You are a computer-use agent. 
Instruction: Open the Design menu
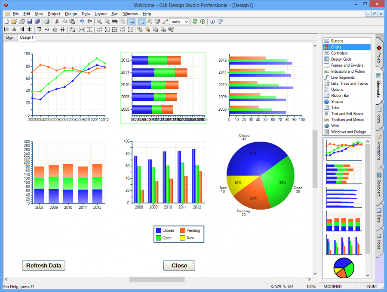(71, 14)
